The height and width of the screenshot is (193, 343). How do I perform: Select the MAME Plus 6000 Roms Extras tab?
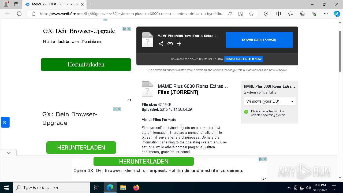(54, 4)
